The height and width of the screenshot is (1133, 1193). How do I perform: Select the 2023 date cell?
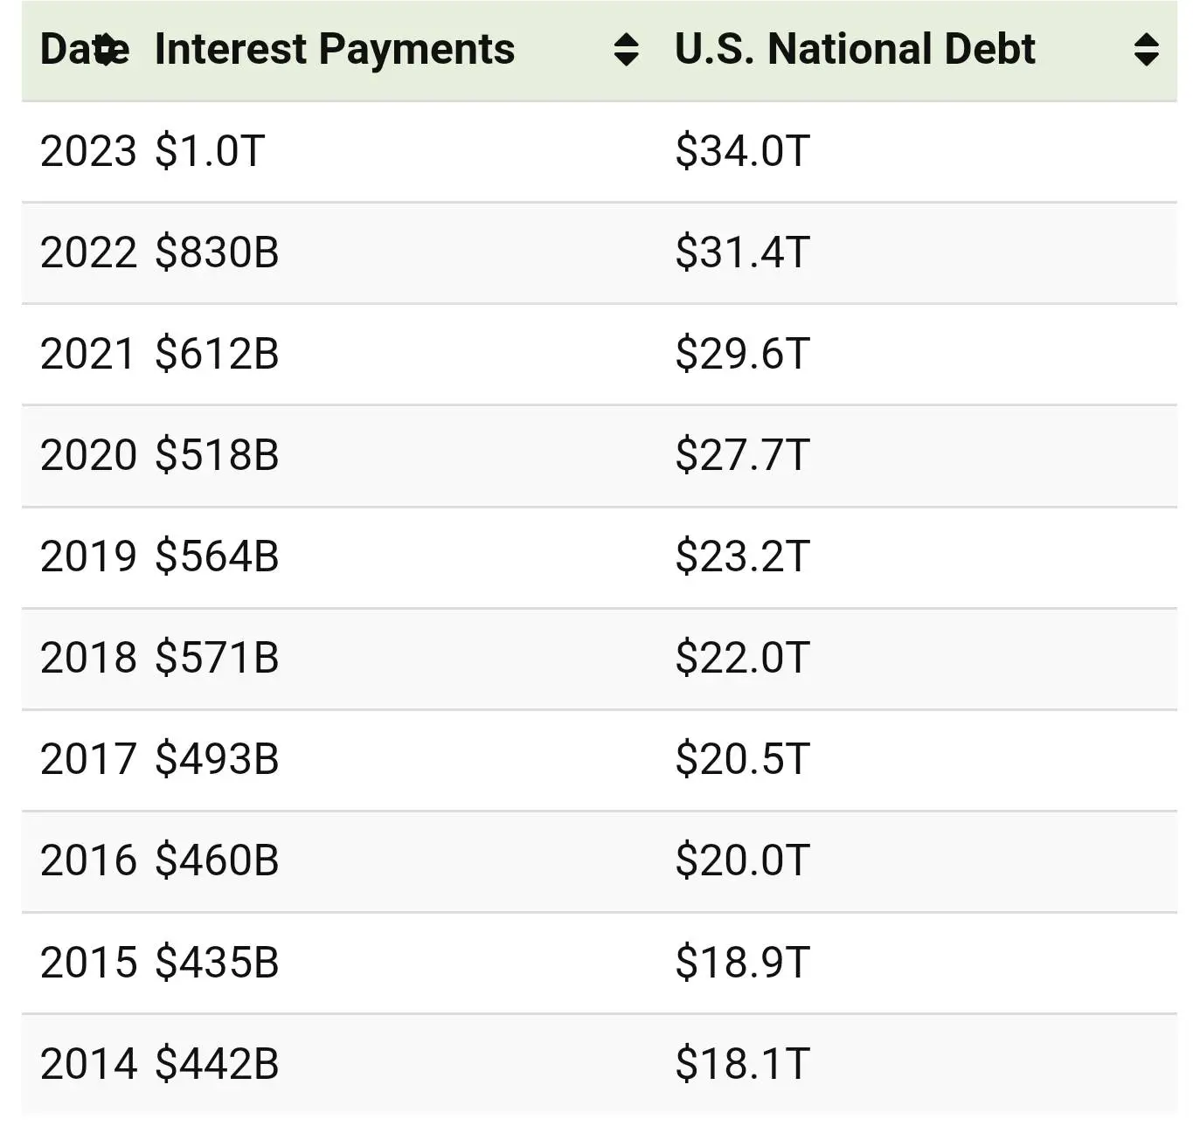tap(88, 151)
